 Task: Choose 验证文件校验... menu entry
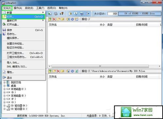coord(24,48)
